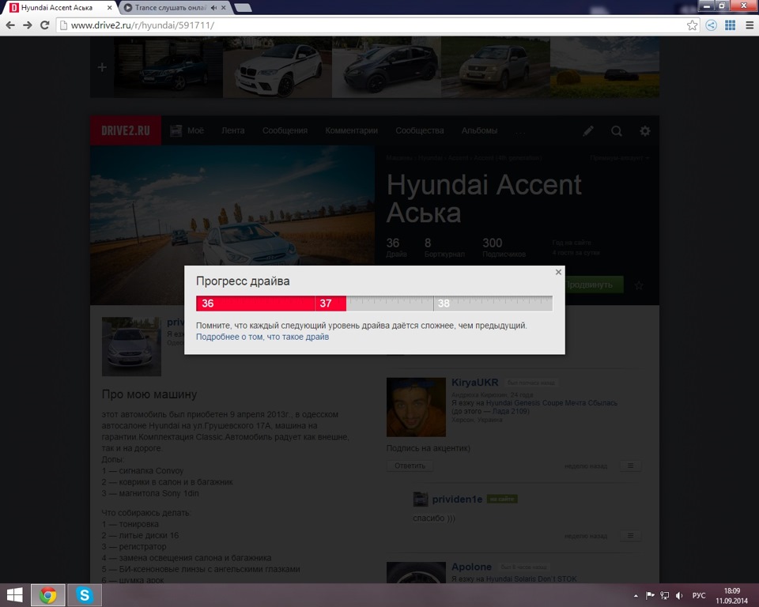The height and width of the screenshot is (607, 759).
Task: Switch keyboard language РУС indicator
Action: [698, 595]
